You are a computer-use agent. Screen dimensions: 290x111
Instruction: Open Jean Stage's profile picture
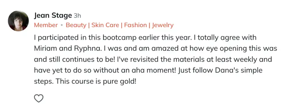18,21
